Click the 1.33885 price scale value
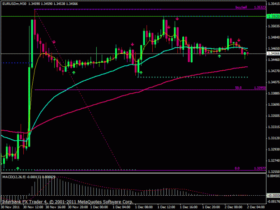 274,93
